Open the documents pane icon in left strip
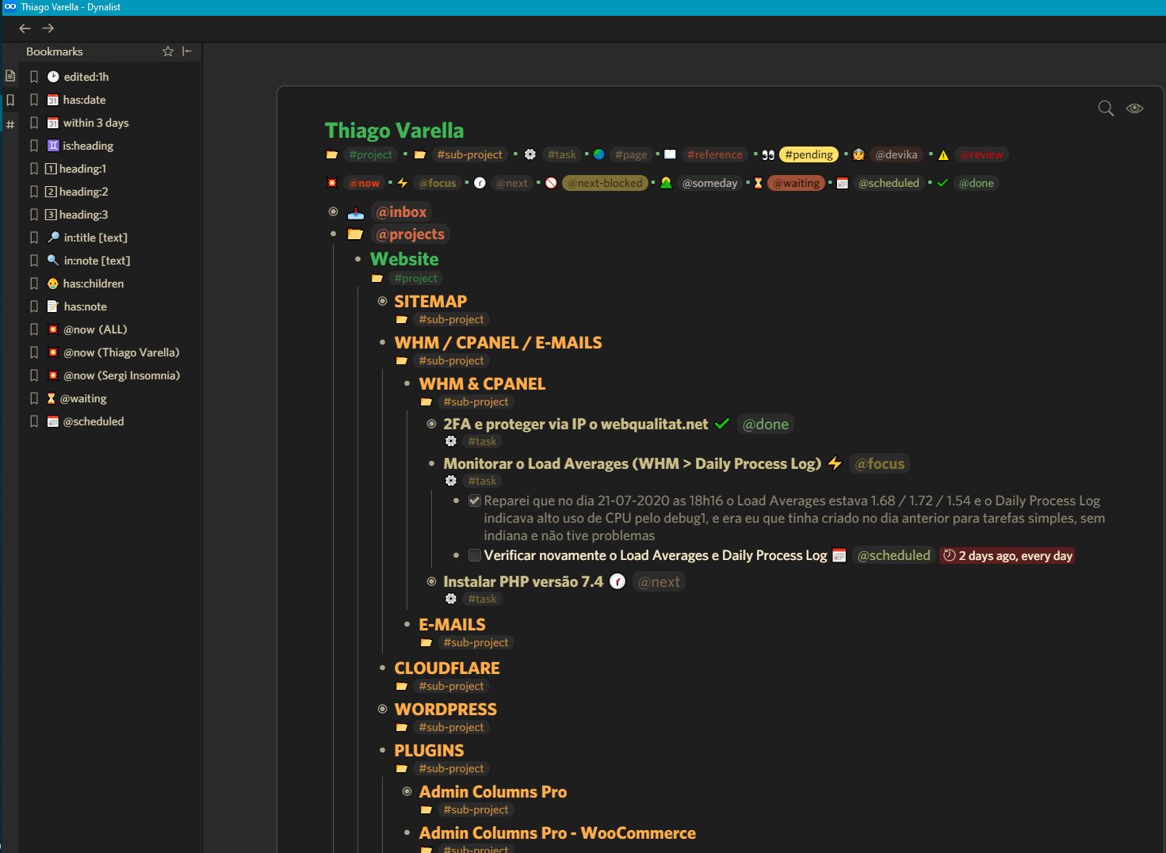The image size is (1166, 853). point(10,77)
